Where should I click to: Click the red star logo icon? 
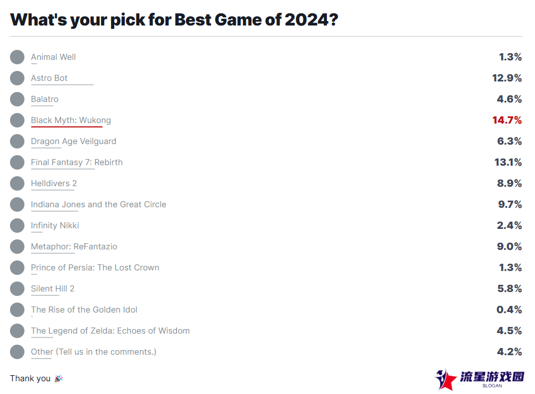446,380
